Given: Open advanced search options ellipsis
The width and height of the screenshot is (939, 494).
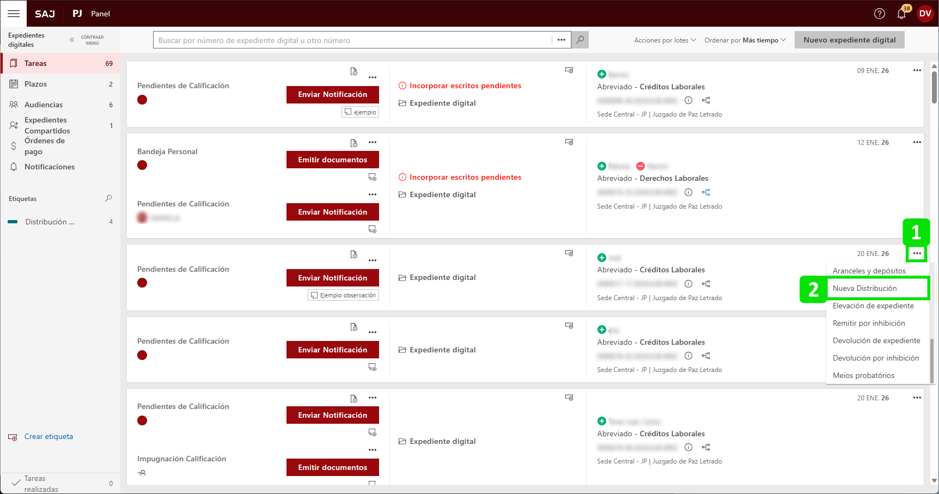Looking at the screenshot, I should 561,40.
